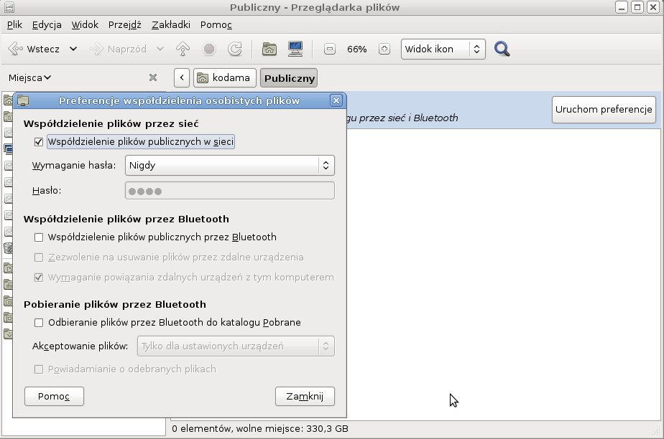
Task: Toggle sharing public files over network
Action: (39, 142)
